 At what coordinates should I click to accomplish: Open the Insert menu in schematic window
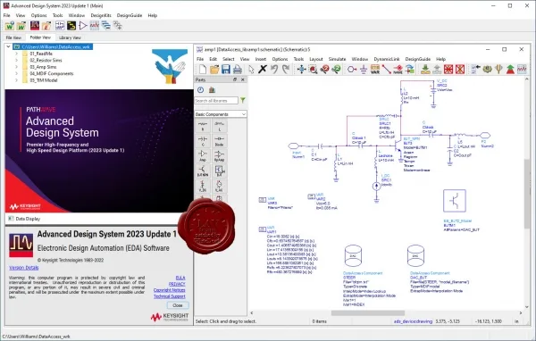coord(261,59)
